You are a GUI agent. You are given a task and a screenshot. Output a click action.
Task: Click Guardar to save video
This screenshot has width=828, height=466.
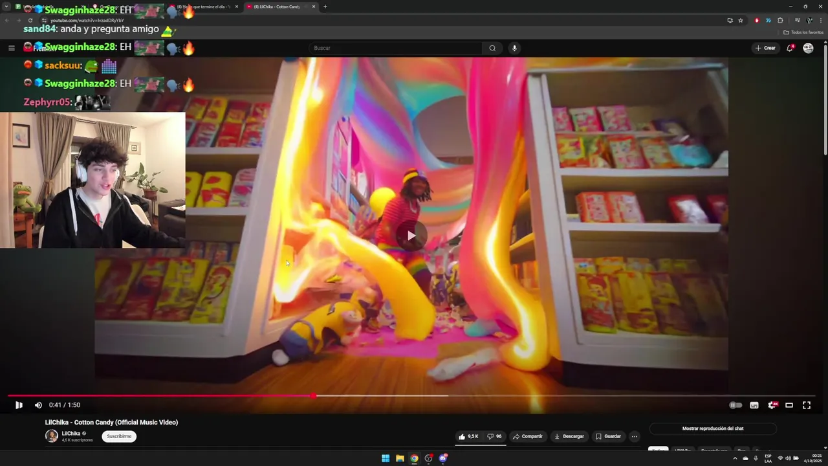[x=608, y=436]
